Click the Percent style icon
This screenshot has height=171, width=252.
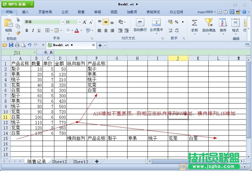pos(177,22)
